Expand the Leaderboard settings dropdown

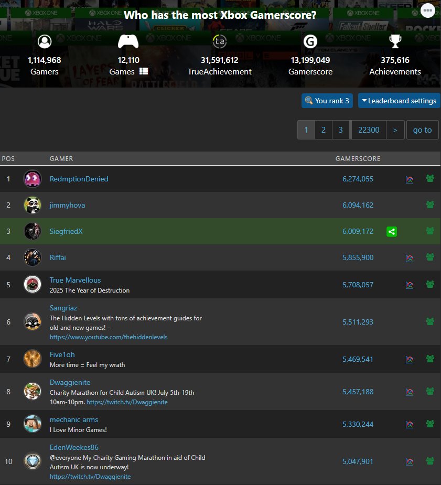tap(399, 101)
